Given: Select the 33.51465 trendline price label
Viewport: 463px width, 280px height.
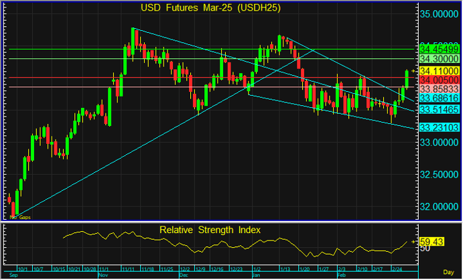Looking at the screenshot, I should click(x=439, y=109).
